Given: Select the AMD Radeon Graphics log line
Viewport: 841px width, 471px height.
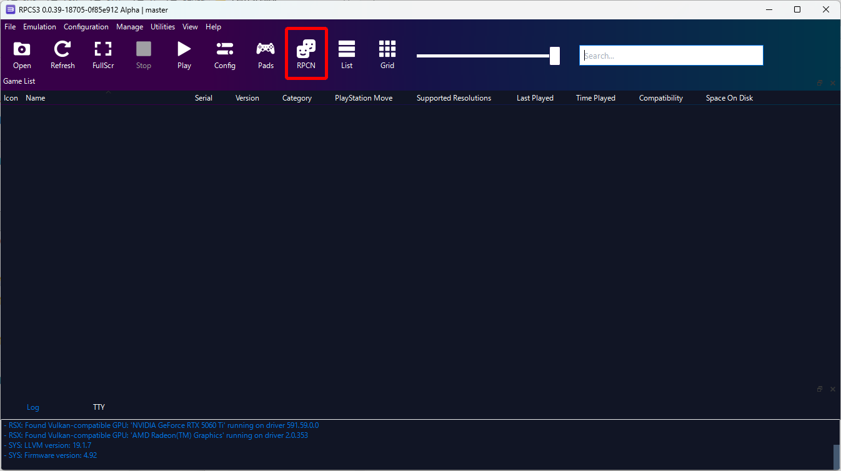Looking at the screenshot, I should click(x=156, y=435).
